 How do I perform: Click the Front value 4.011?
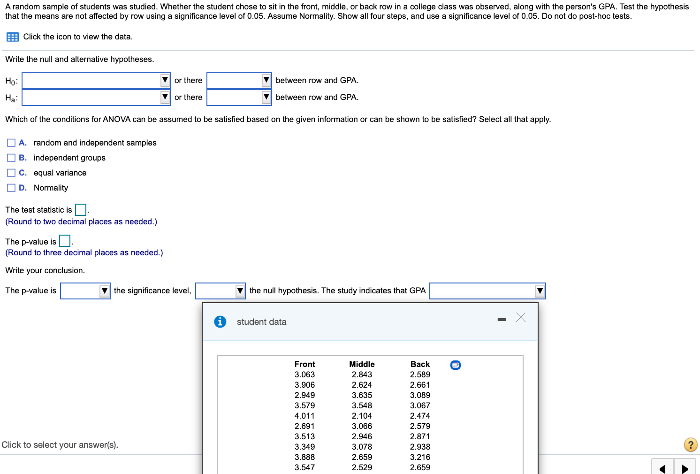304,416
